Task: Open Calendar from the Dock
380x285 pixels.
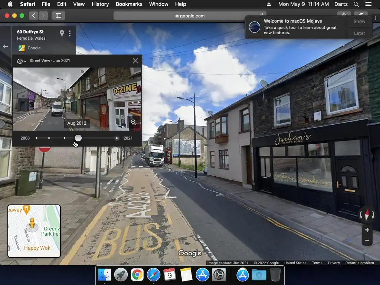Action: (x=170, y=275)
